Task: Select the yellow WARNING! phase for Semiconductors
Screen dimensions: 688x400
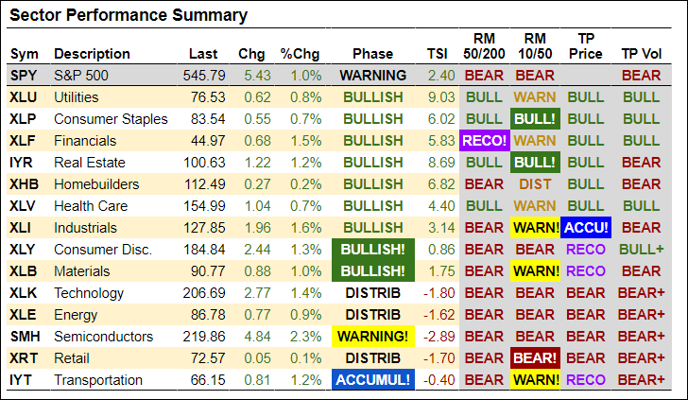Action: click(x=372, y=337)
